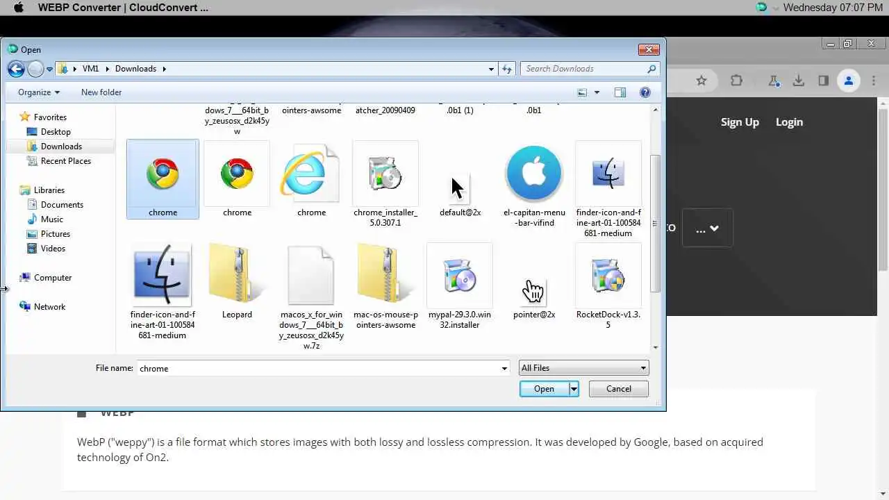Open the dialog help question mark icon

(645, 92)
